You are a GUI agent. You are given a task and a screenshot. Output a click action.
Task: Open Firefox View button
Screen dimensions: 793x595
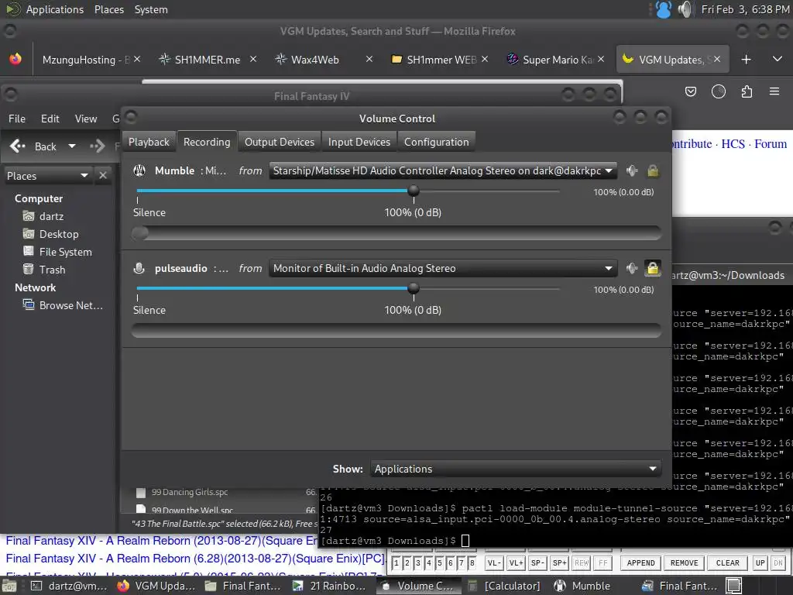point(15,59)
